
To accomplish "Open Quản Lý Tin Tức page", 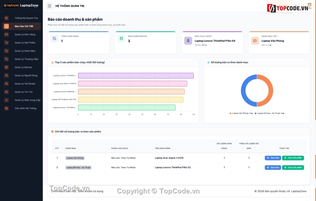I will [21, 92].
